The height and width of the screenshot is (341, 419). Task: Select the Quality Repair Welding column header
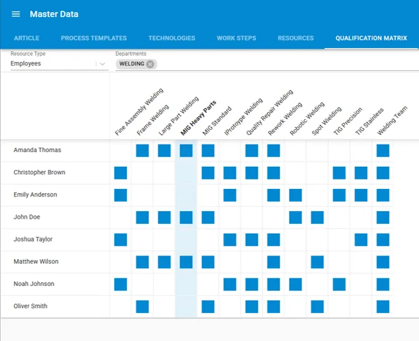tap(269, 112)
